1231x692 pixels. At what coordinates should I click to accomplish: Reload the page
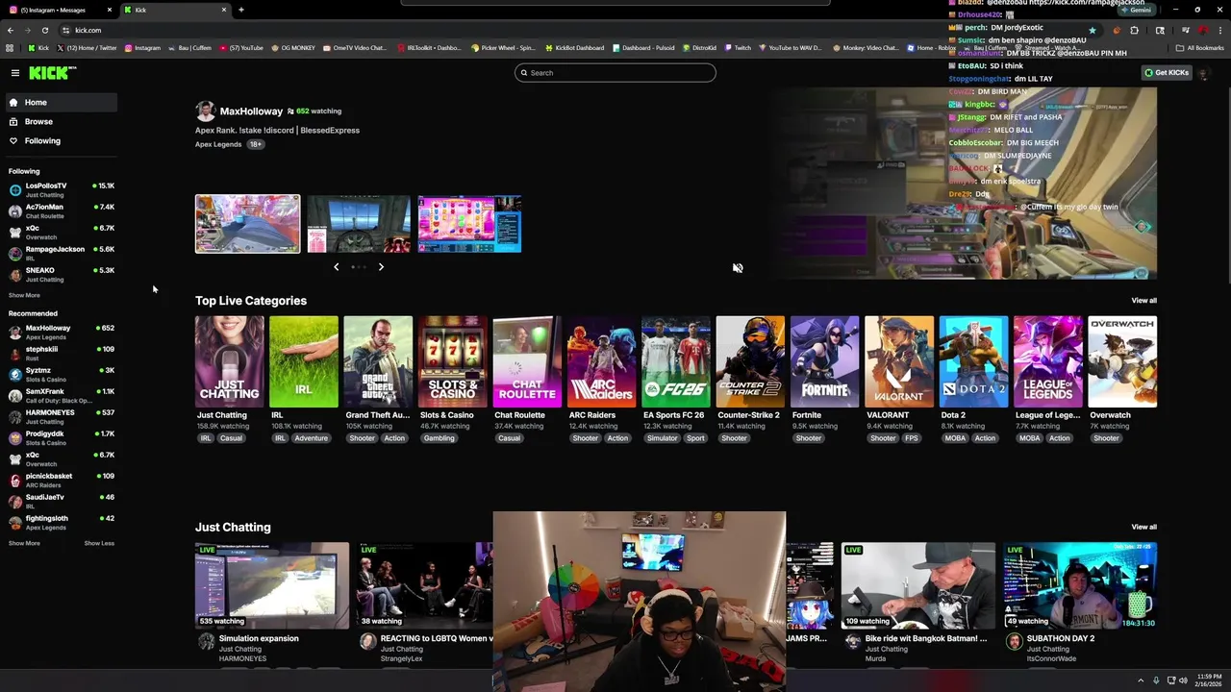click(44, 30)
